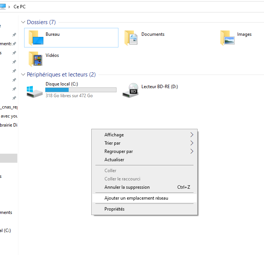Image resolution: width=264 pixels, height=255 pixels.
Task: Select Ajouter un emplacement réseau
Action: pos(136,198)
